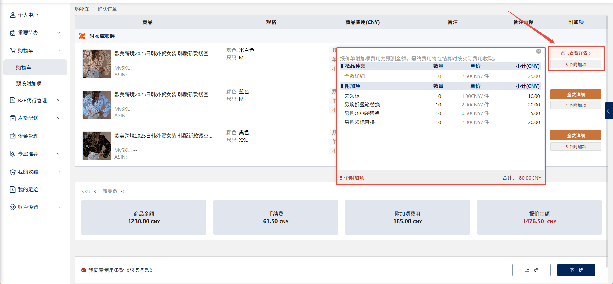Click 1个附加项 button in 蓝色 row
Image resolution: width=613 pixels, height=284 pixels.
click(576, 106)
